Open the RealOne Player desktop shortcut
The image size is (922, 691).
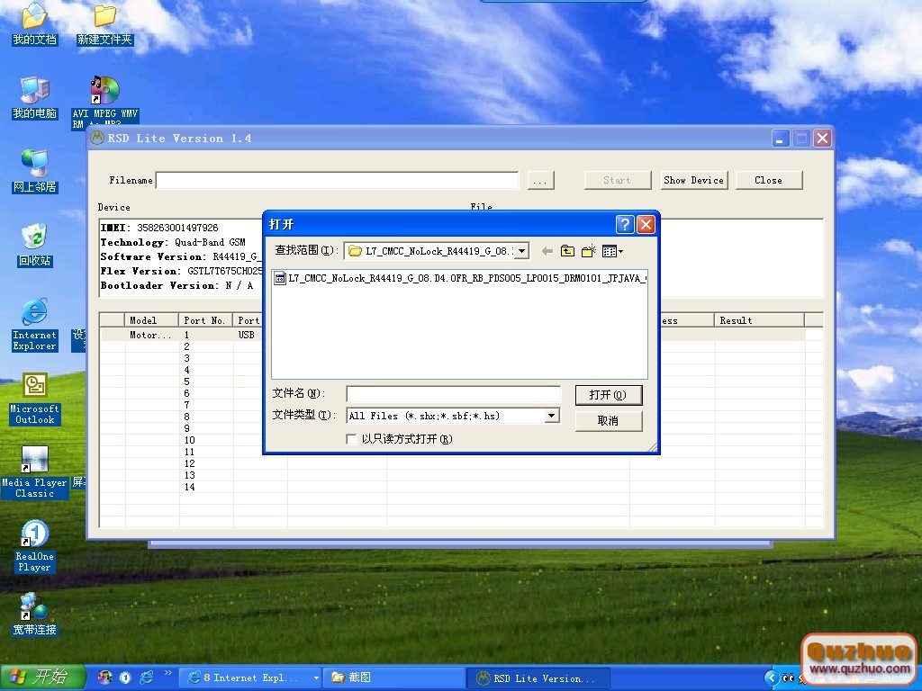tap(34, 534)
